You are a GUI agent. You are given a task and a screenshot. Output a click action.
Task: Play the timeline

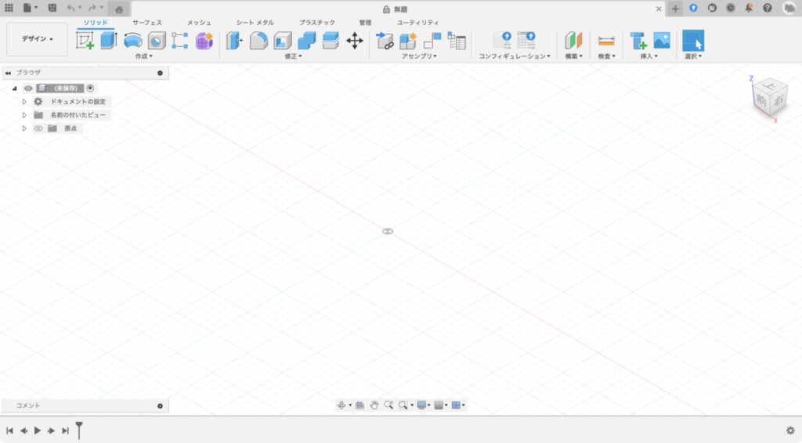38,430
